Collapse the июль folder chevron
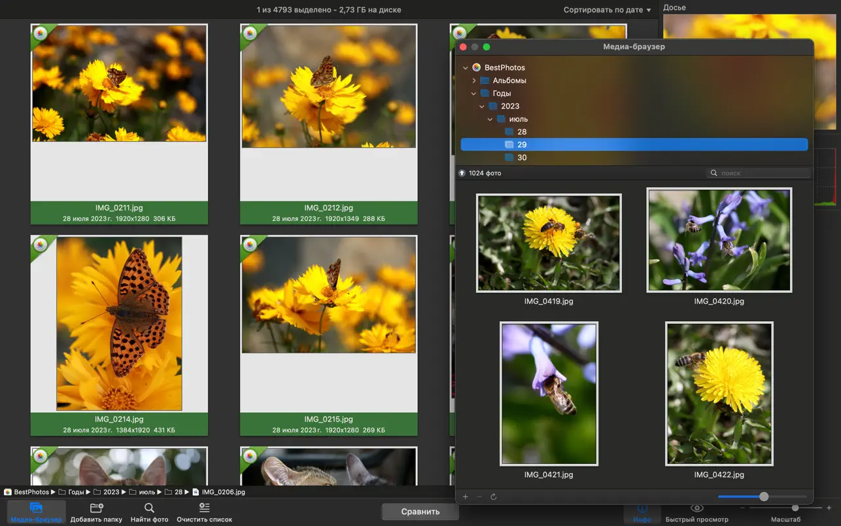 click(490, 119)
